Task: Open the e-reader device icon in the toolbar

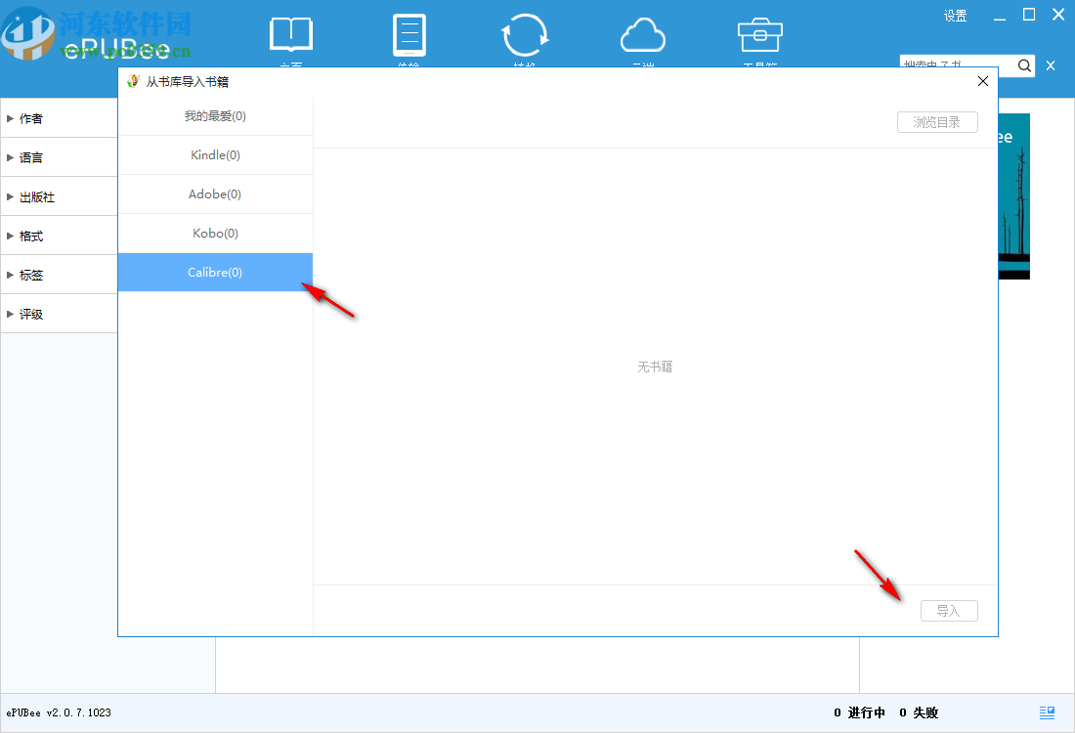Action: (x=409, y=35)
